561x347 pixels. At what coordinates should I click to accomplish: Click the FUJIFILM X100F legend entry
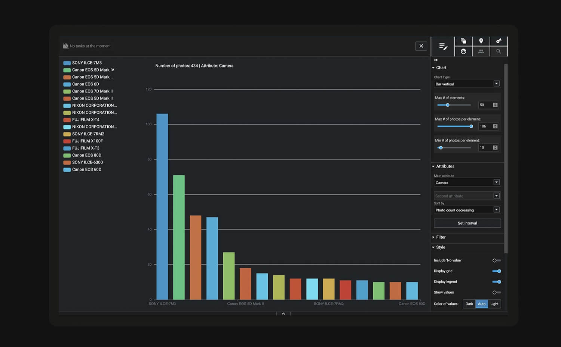pos(83,141)
